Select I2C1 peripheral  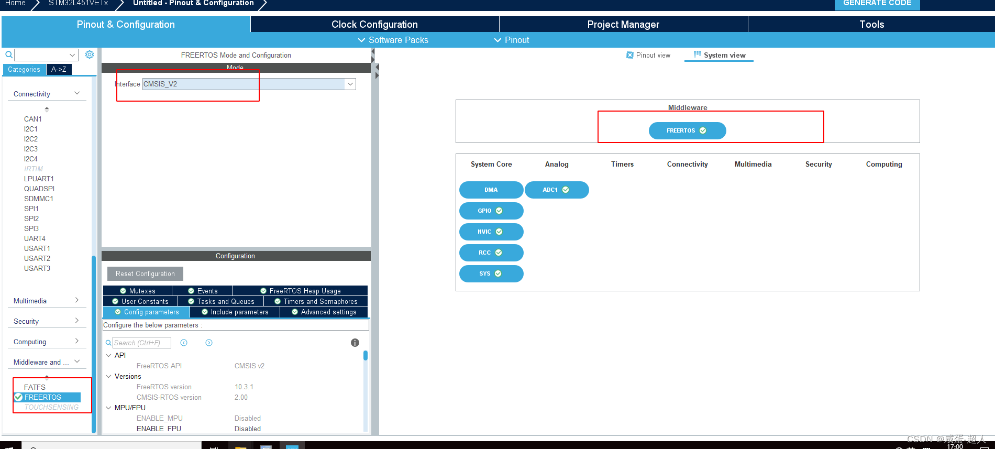[31, 129]
